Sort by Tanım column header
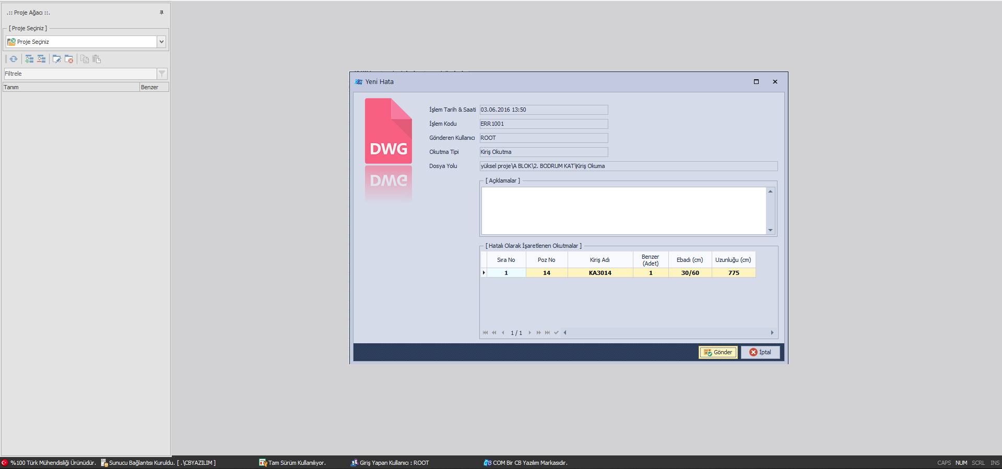 point(71,87)
